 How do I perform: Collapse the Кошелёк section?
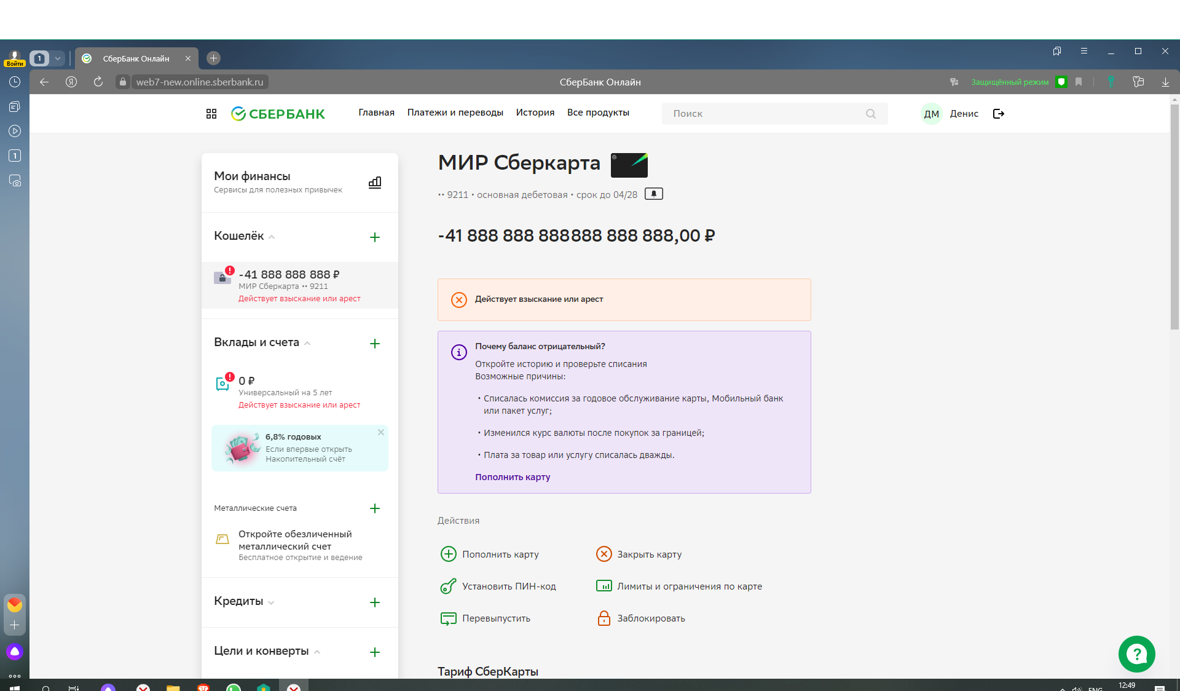[x=272, y=237]
